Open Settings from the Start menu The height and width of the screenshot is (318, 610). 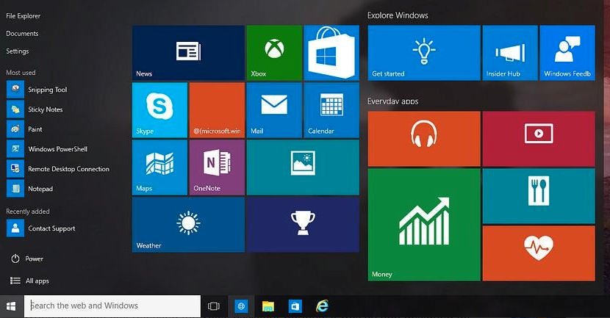18,51
